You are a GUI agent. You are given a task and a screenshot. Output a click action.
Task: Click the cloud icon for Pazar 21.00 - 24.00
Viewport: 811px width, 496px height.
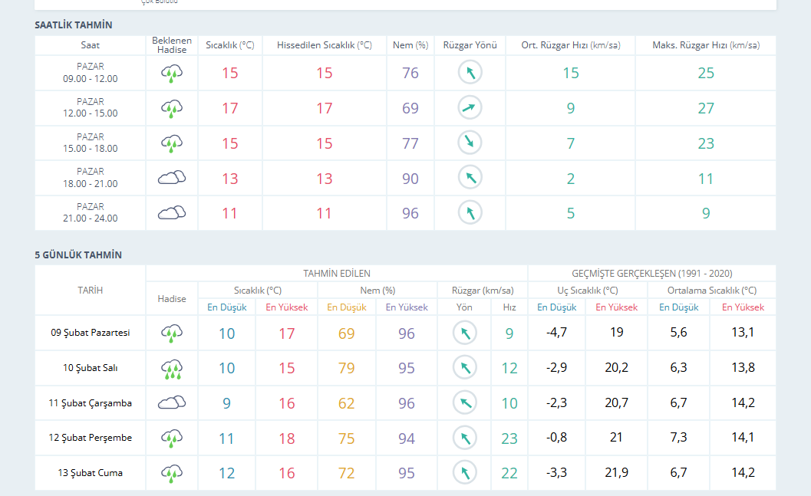172,213
